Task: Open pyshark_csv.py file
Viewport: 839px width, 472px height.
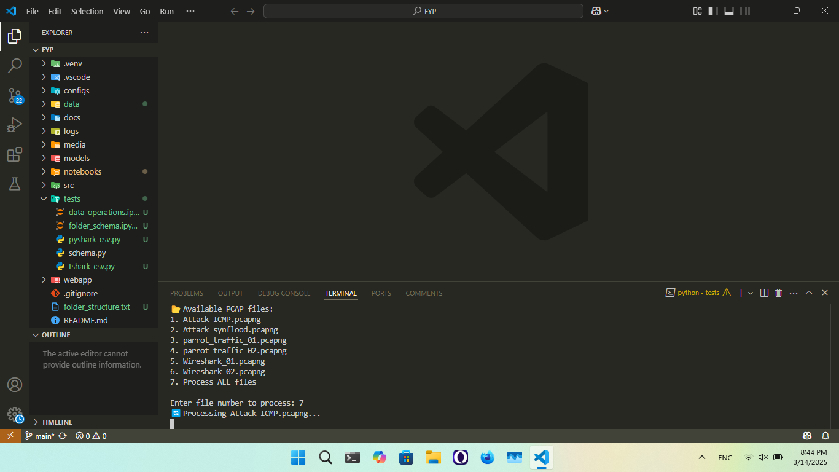Action: [94, 239]
